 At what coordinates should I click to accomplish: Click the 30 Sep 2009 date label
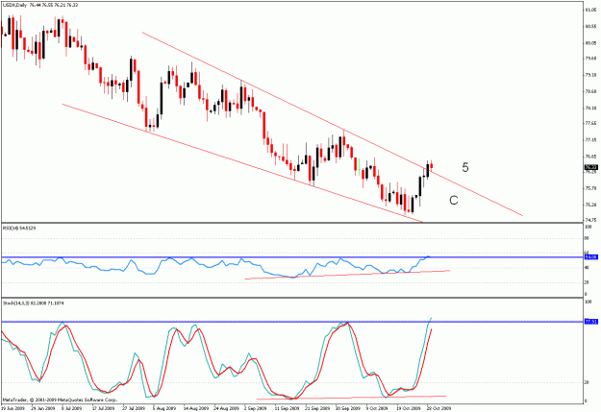(x=347, y=408)
